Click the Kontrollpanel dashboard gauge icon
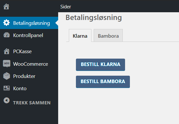The width and height of the screenshot is (179, 124). pyautogui.click(x=6, y=35)
